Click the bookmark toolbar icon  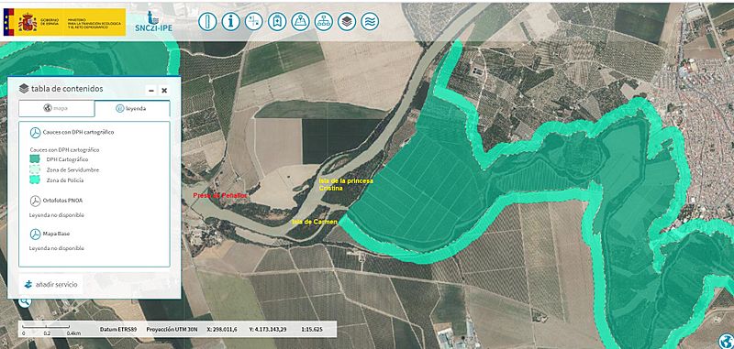click(x=277, y=21)
